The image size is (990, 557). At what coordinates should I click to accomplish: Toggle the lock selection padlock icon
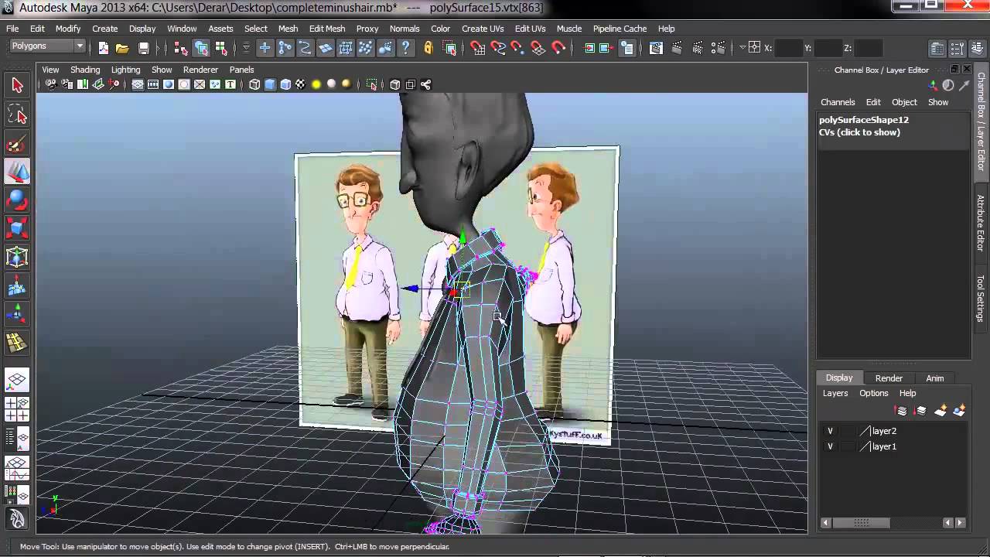428,48
